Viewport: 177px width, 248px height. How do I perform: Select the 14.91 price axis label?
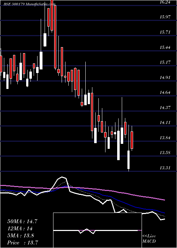165,78
